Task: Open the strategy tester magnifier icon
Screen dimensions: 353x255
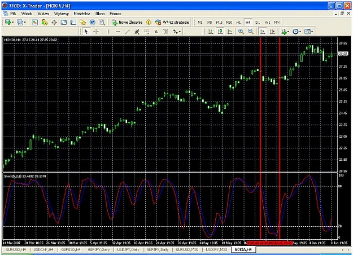Action: point(102,22)
